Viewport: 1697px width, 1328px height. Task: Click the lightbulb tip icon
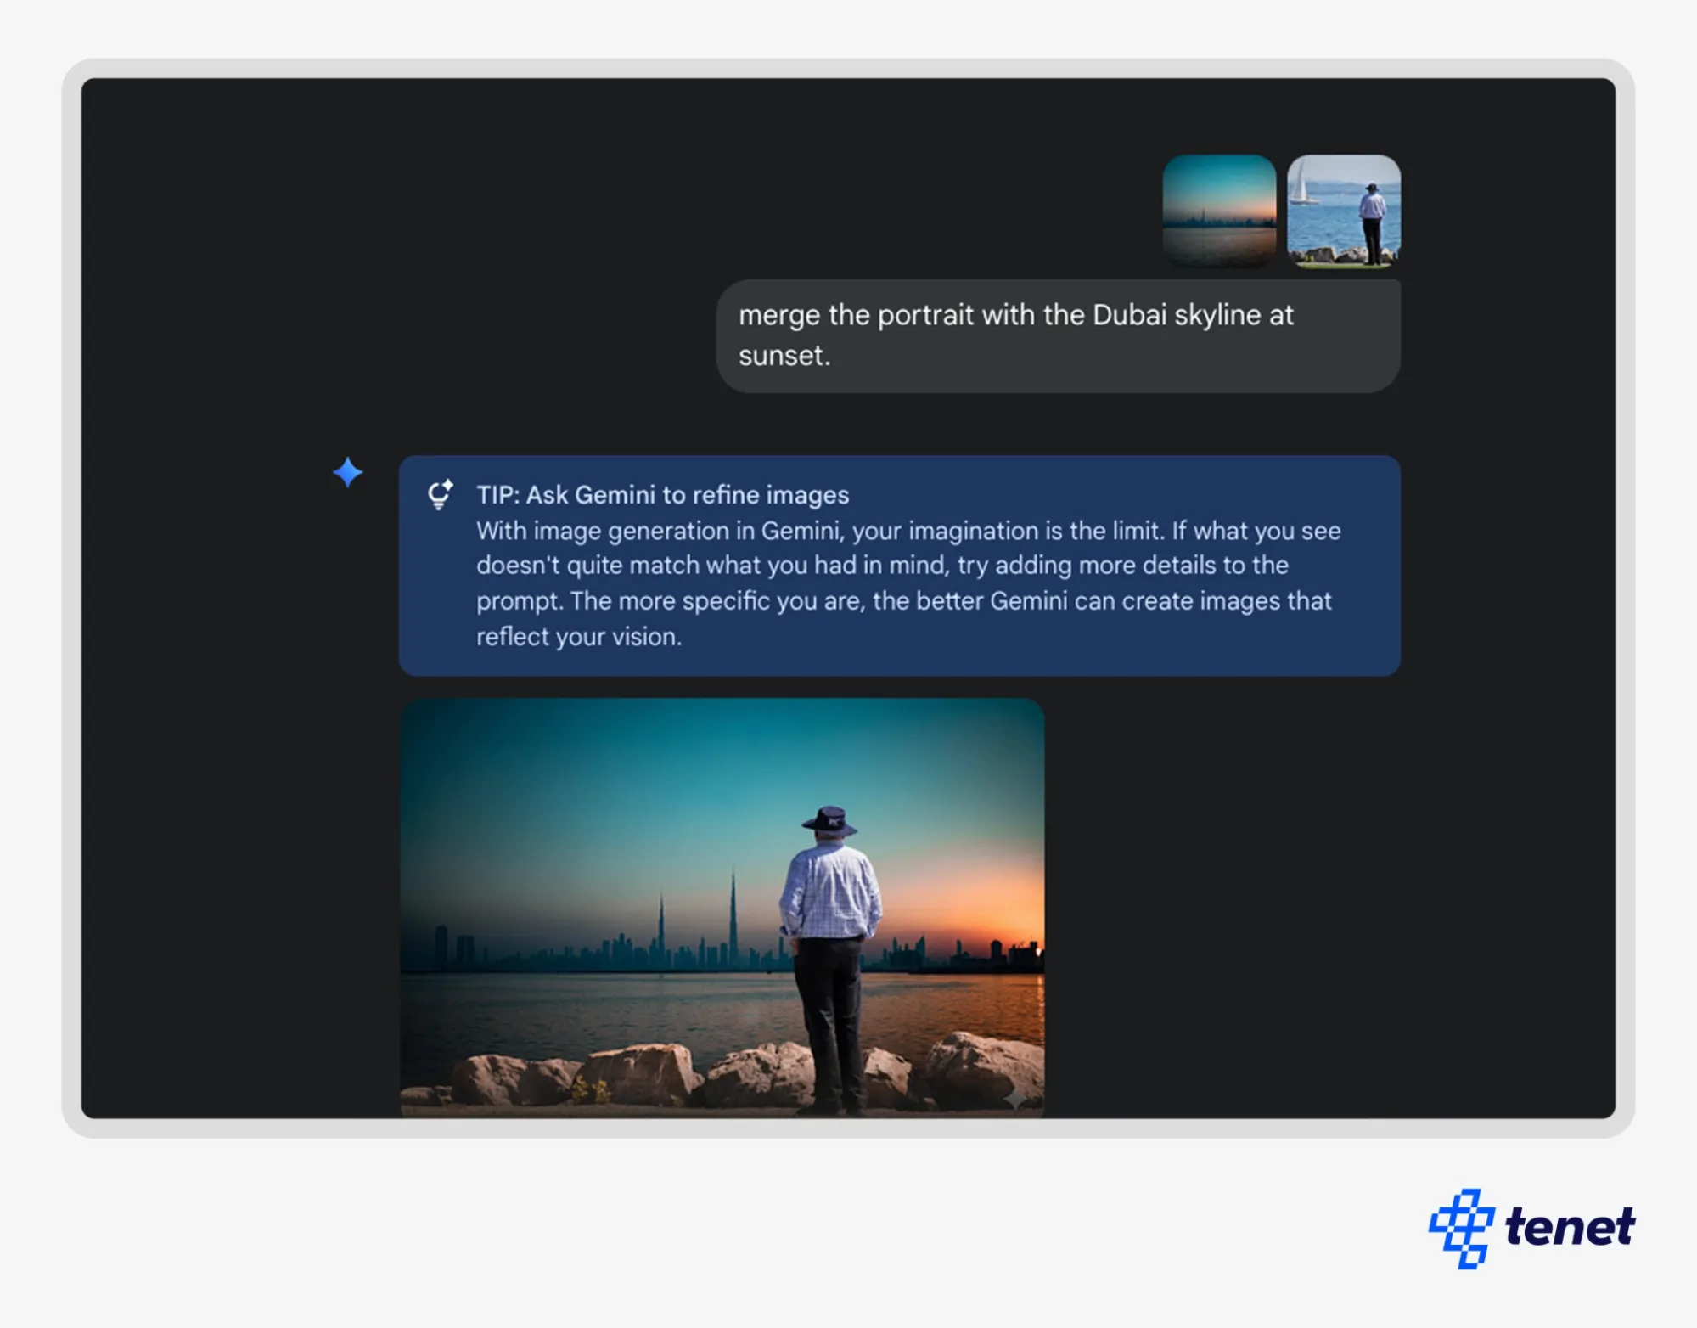[440, 494]
